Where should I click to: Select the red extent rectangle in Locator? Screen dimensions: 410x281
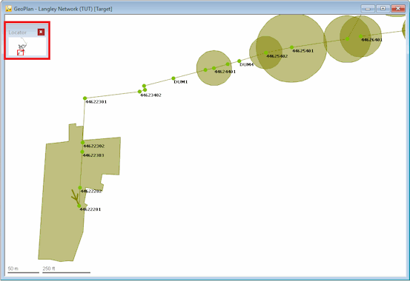[21, 53]
